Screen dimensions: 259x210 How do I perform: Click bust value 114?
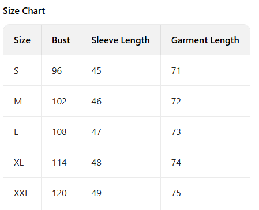tap(59, 163)
